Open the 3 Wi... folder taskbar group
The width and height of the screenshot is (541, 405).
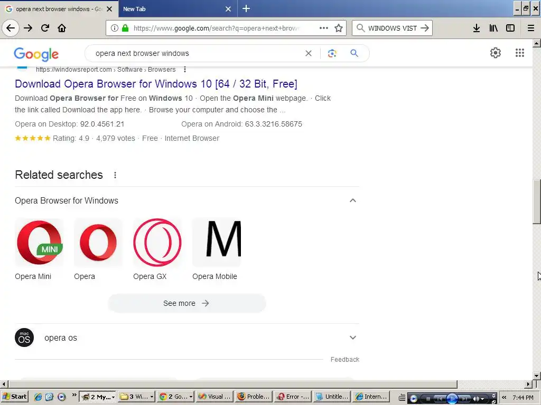[136, 397]
